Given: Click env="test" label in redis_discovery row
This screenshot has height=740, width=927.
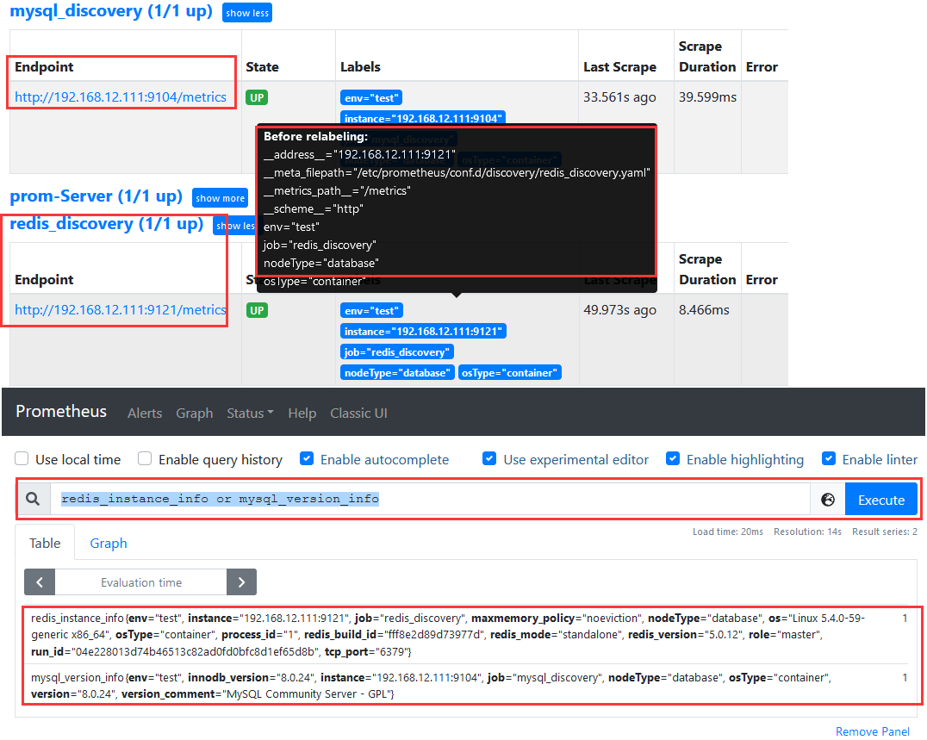Looking at the screenshot, I should [x=371, y=310].
